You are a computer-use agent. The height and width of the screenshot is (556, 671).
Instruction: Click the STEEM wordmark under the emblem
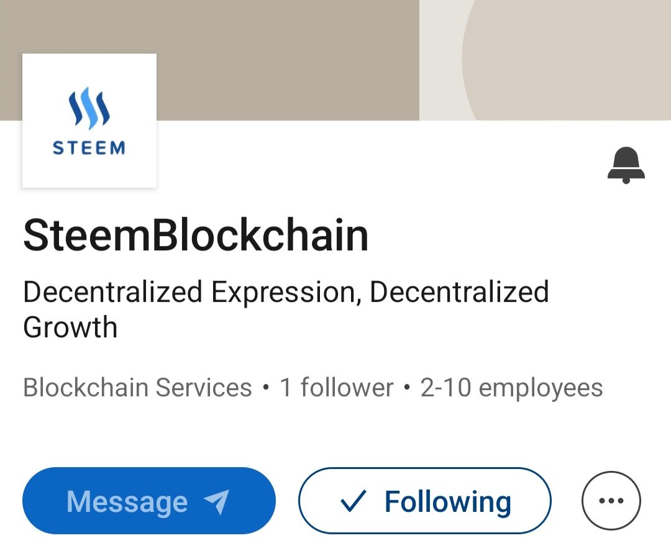click(x=89, y=148)
